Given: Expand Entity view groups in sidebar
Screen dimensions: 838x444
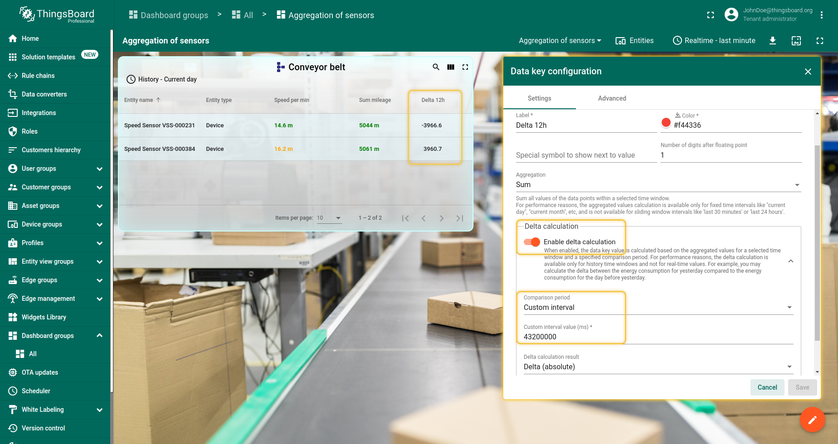Looking at the screenshot, I should coord(100,262).
